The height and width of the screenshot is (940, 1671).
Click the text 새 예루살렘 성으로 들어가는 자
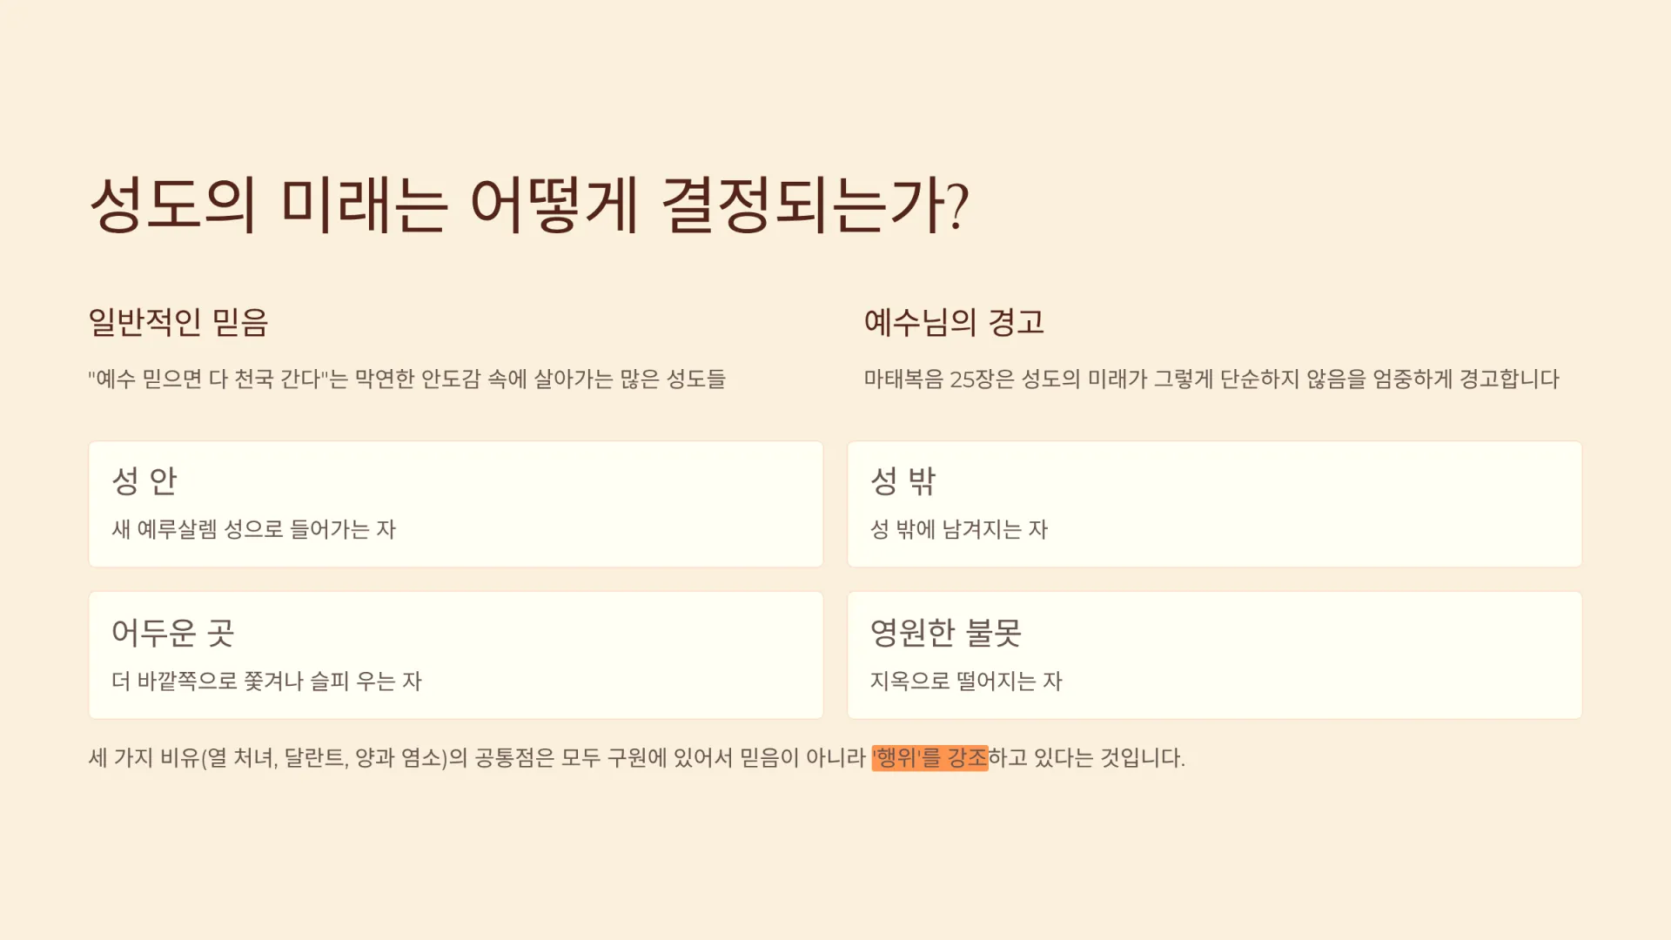pyautogui.click(x=254, y=529)
